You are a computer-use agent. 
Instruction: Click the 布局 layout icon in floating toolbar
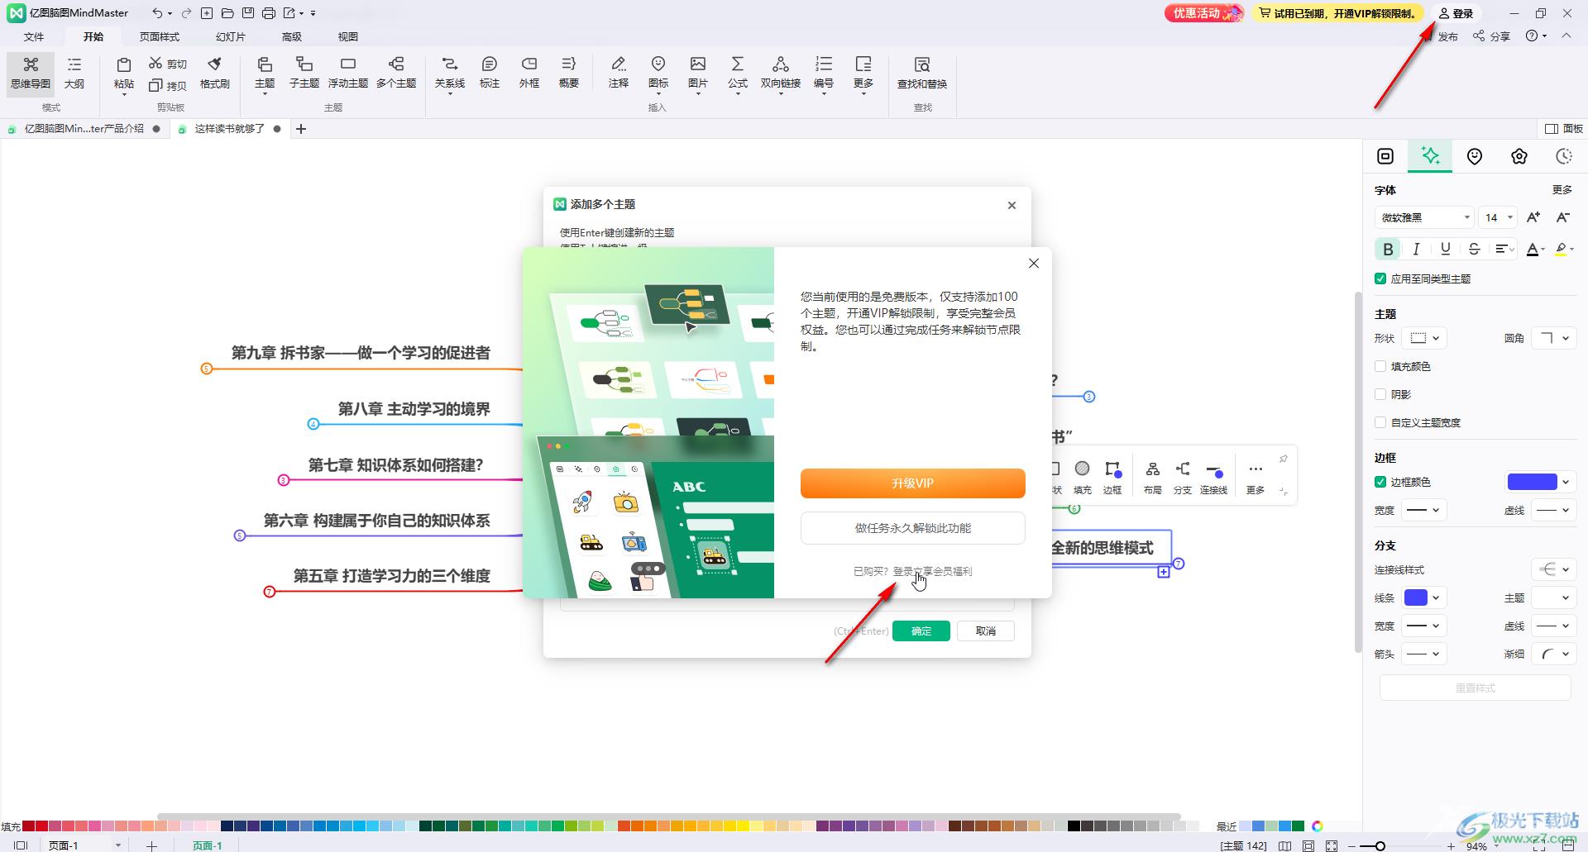click(1152, 477)
